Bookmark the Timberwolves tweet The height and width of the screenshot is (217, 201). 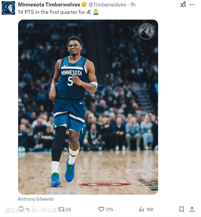(x=181, y=209)
